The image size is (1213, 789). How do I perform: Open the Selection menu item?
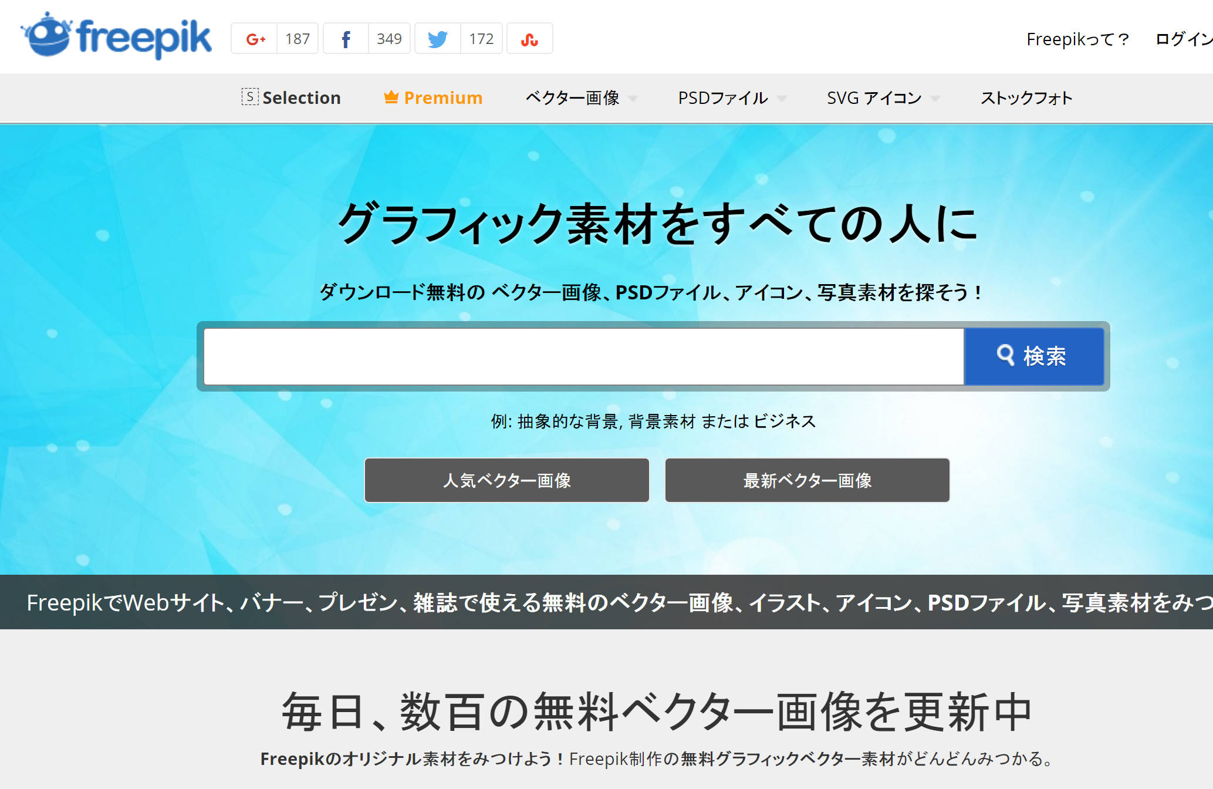pyautogui.click(x=301, y=98)
